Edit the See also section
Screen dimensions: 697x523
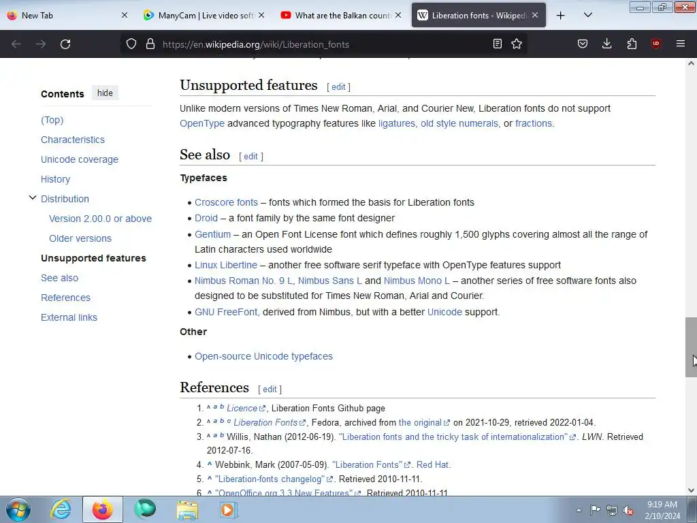coord(250,156)
